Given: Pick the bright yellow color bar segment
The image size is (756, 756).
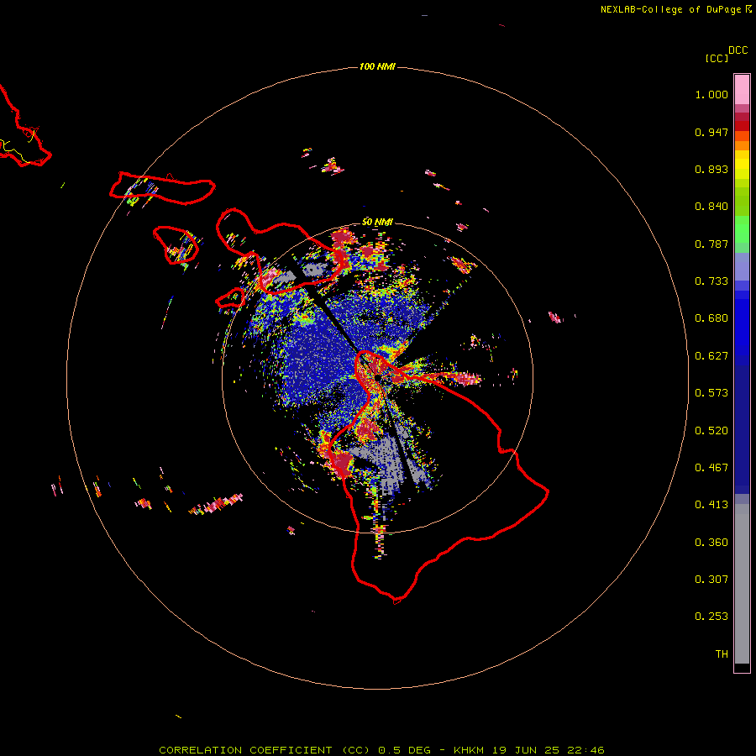Looking at the screenshot, I should (x=742, y=165).
